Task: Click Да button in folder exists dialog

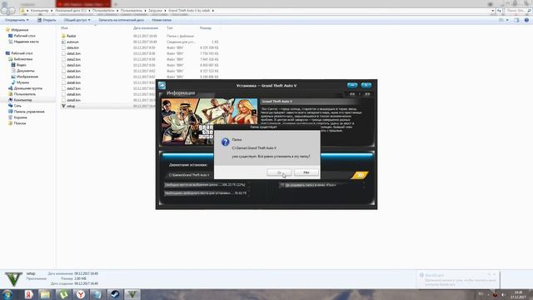Action: (279, 172)
